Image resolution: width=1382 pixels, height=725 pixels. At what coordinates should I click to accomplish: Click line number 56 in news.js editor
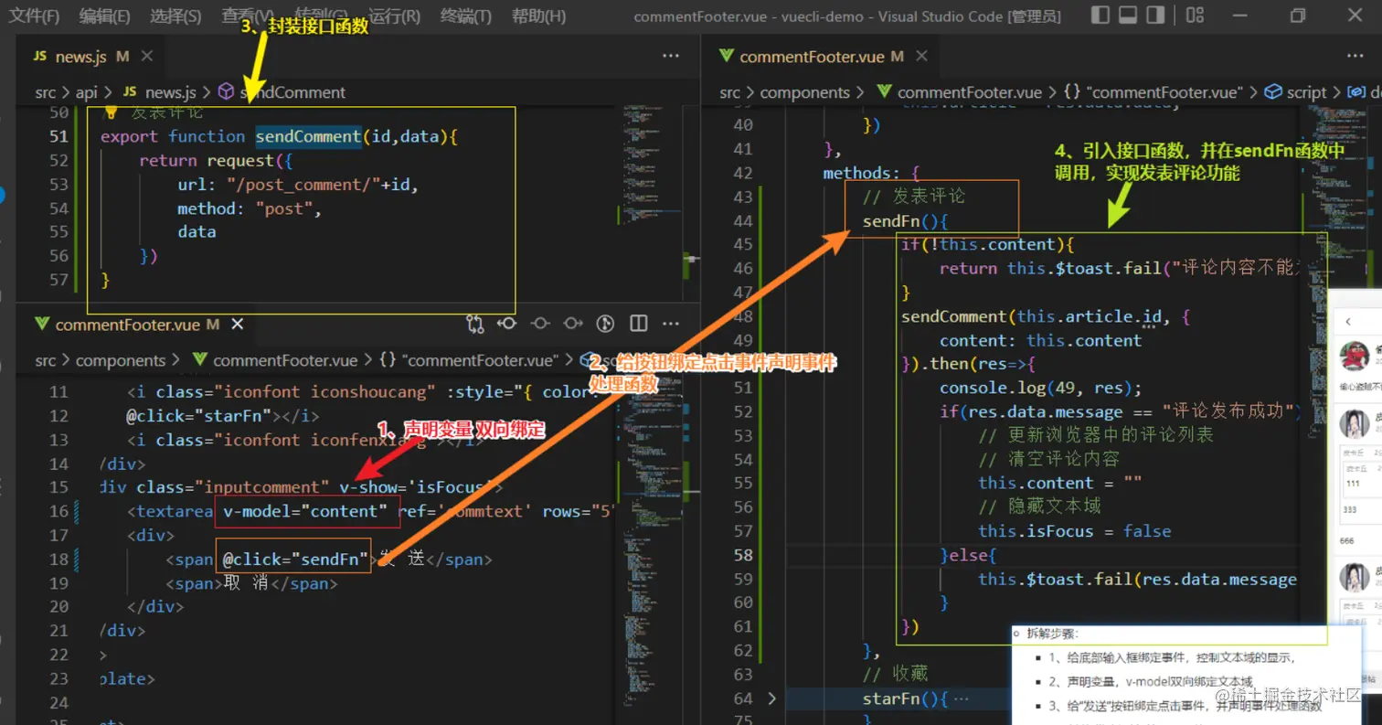click(58, 256)
